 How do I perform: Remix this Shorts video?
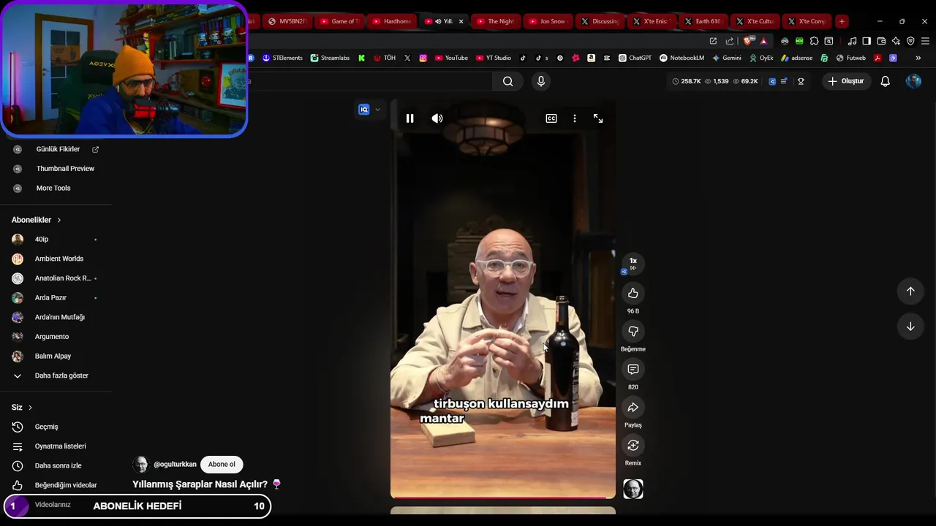pyautogui.click(x=633, y=445)
